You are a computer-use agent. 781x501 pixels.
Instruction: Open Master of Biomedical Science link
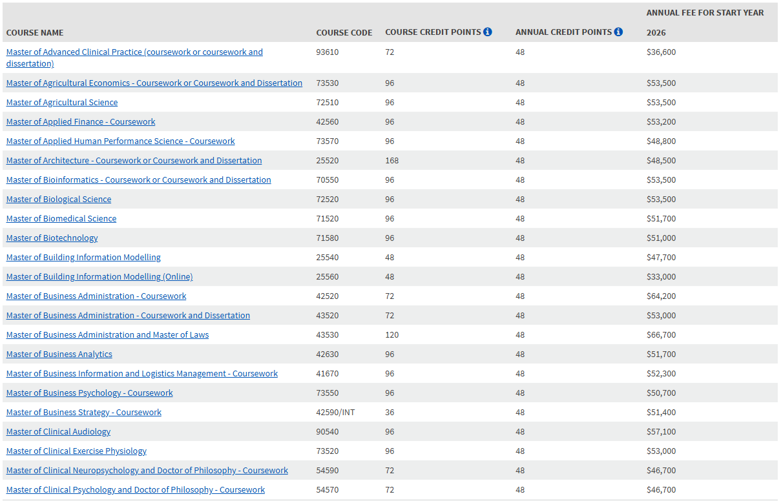coord(61,219)
